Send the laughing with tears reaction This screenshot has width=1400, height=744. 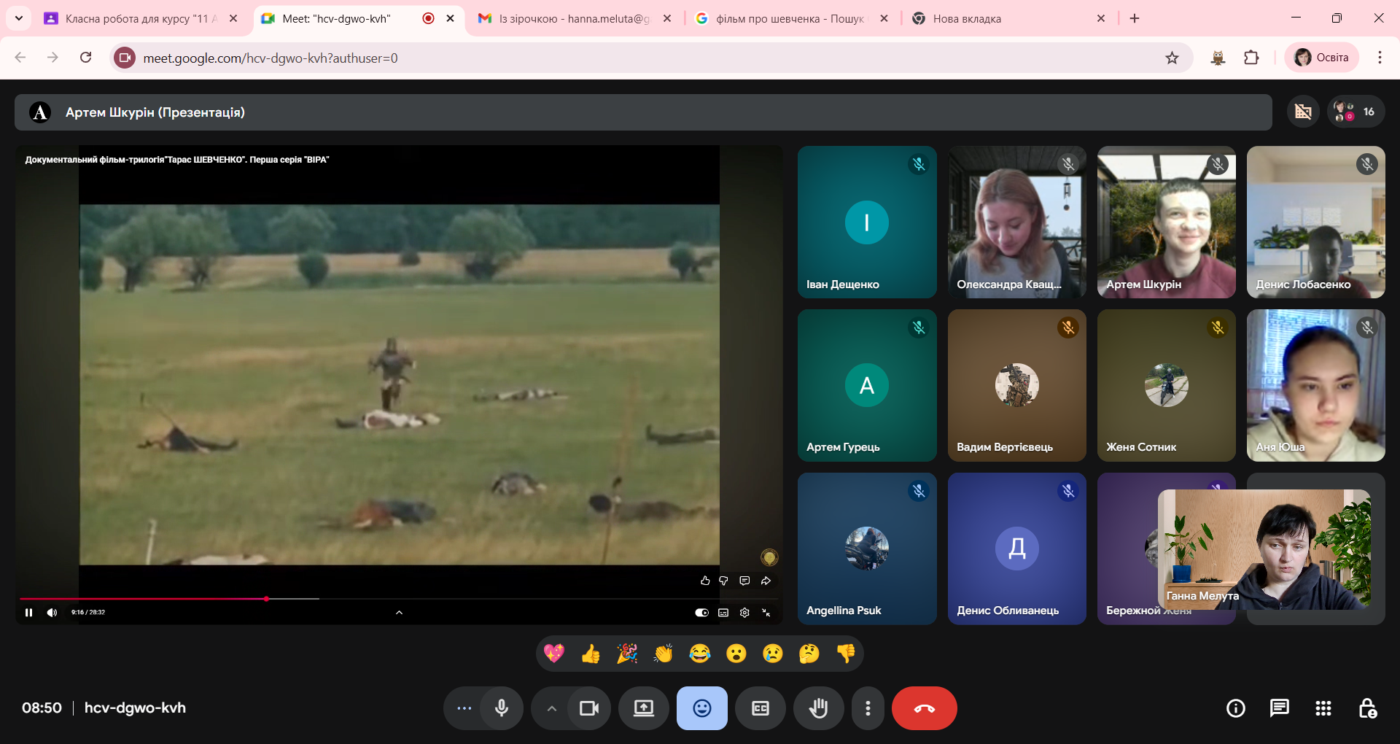click(700, 654)
